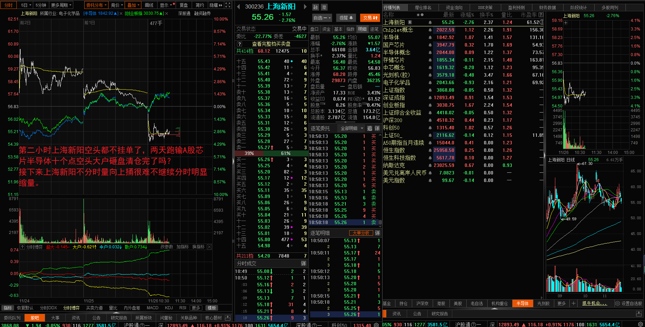The width and height of the screenshot is (645, 327).
Task: Open 竞价 dropdown
Action: click(x=117, y=5)
